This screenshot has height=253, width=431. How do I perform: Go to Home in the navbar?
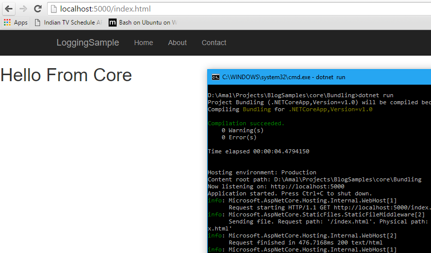point(144,43)
